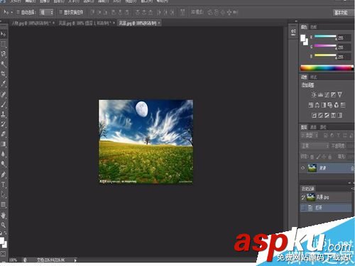Open Move tool preset picker arrow
The width and height of the screenshot is (355, 266).
tap(11, 12)
